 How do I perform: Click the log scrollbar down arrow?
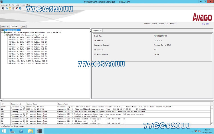pyautogui.click(x=212, y=123)
